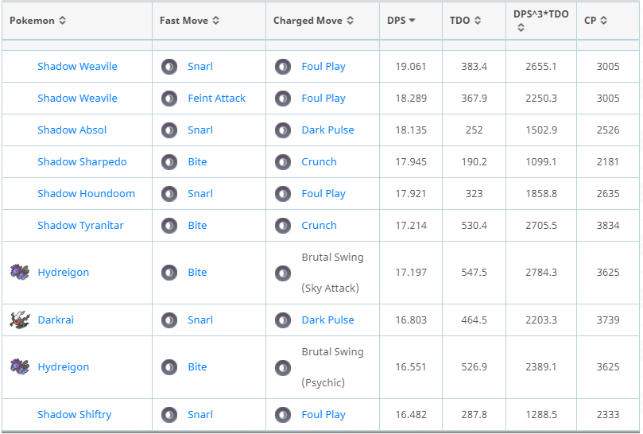This screenshot has height=434, width=643.
Task: Click type icon beside Brutal Swing (Sky Attack)
Action: click(283, 273)
